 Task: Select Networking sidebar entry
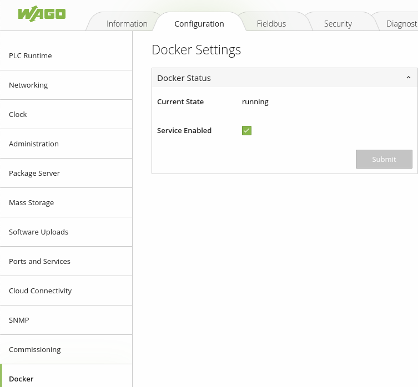66,85
